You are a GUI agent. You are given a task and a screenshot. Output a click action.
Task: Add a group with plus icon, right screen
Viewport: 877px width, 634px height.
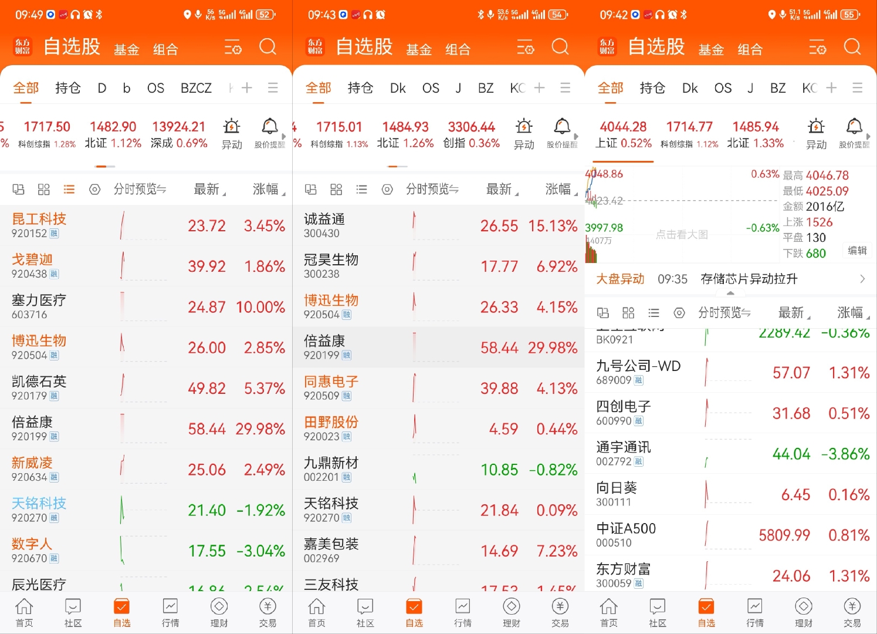coord(831,88)
